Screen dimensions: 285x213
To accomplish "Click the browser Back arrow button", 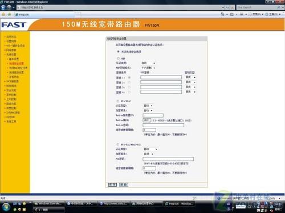I will [x=3, y=7].
